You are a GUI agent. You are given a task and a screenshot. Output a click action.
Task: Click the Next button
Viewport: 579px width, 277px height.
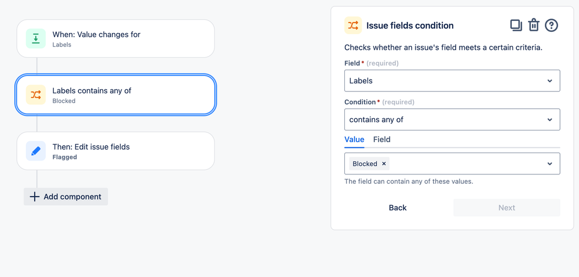point(507,207)
